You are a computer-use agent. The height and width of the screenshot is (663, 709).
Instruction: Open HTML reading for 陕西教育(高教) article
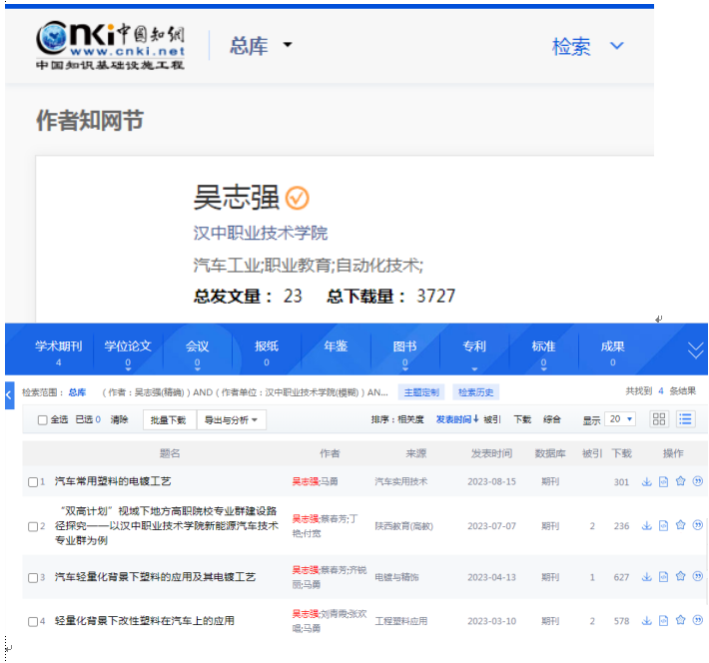[663, 525]
